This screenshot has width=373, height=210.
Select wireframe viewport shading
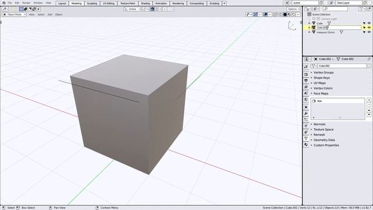pos(281,15)
